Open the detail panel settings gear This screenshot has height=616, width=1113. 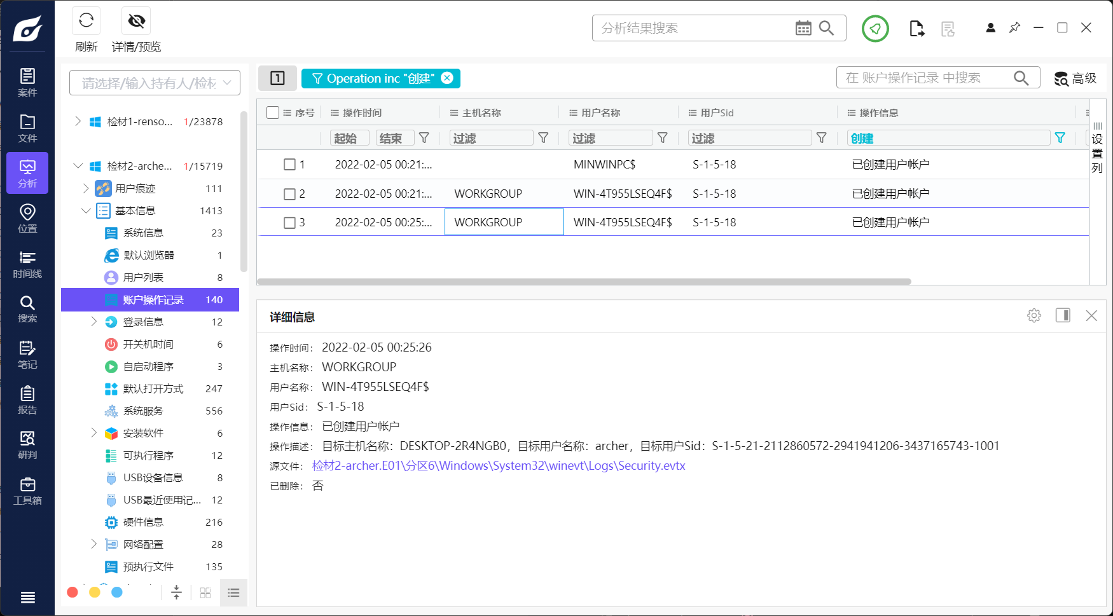[x=1033, y=315]
